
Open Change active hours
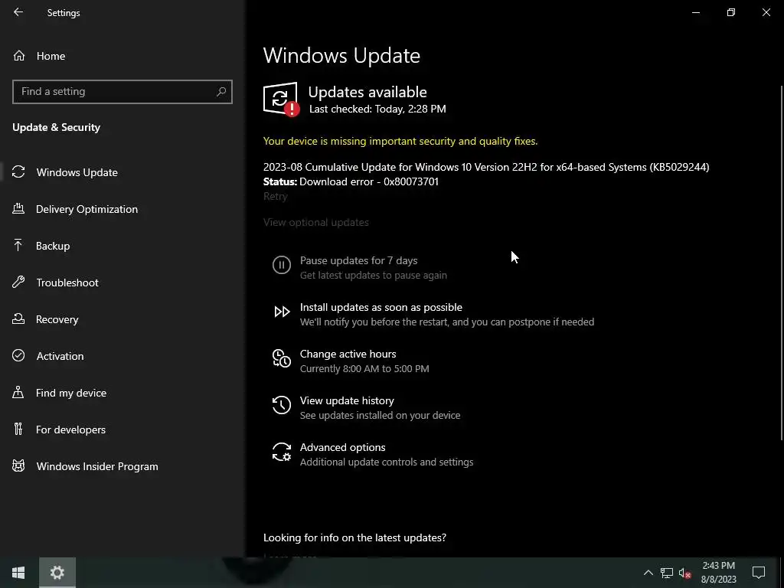(348, 354)
